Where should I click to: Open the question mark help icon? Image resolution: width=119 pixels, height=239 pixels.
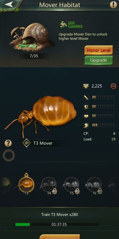click(x=8, y=143)
